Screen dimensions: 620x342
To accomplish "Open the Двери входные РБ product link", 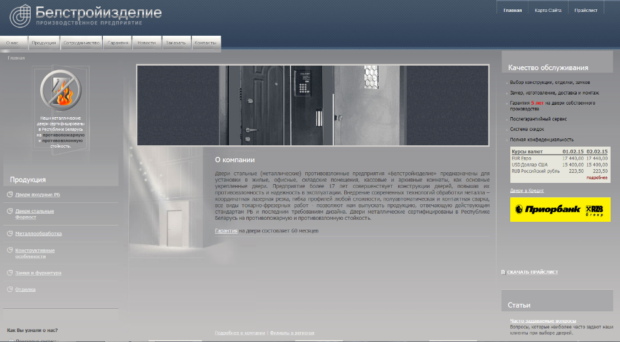I will 38,195.
